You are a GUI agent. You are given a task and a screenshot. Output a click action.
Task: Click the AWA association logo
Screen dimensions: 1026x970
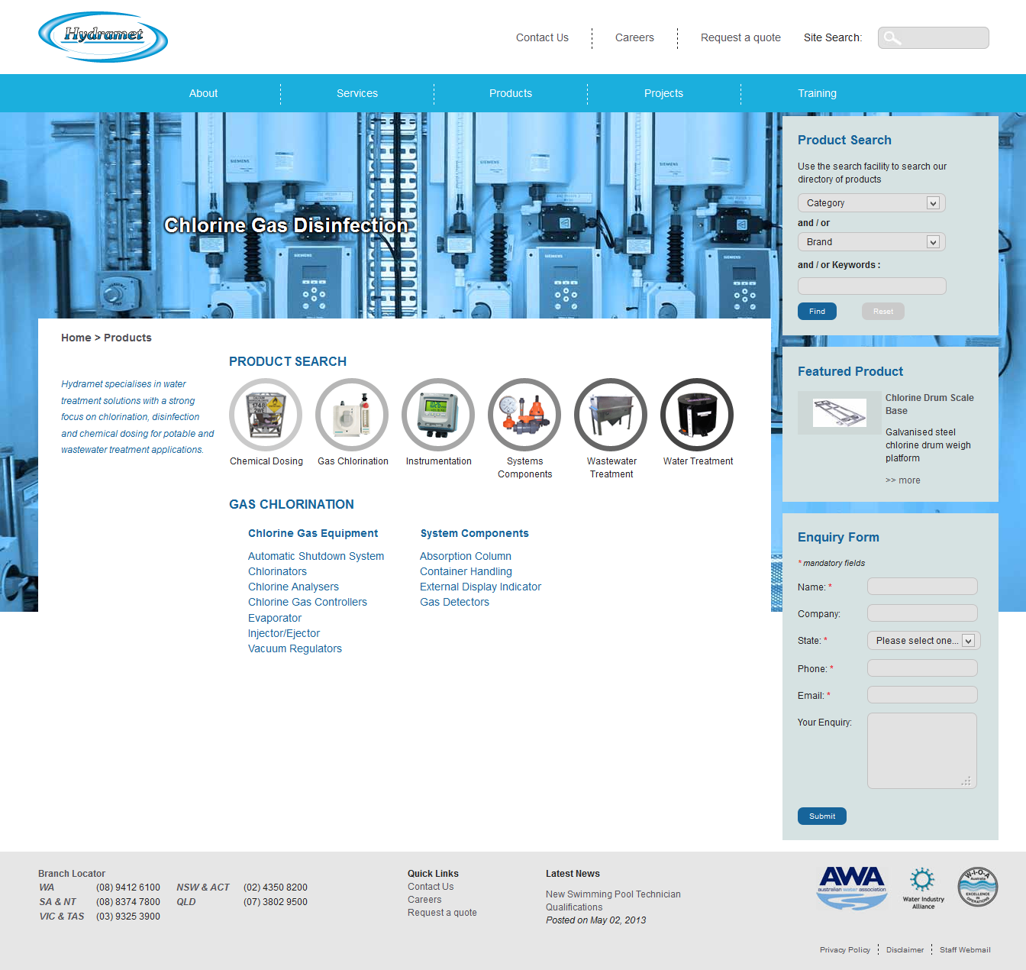852,888
